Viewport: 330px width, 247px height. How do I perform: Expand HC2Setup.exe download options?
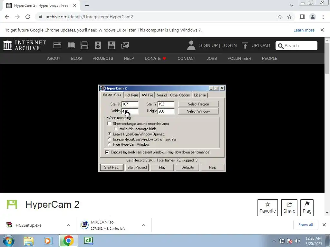[x=69, y=225]
